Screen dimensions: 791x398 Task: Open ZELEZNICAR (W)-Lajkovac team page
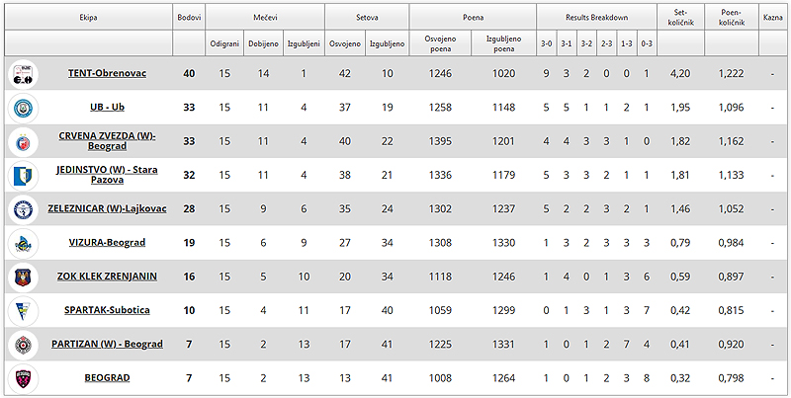point(107,208)
